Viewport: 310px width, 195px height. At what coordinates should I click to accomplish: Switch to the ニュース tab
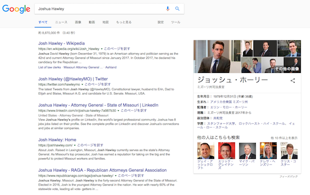(x=62, y=22)
